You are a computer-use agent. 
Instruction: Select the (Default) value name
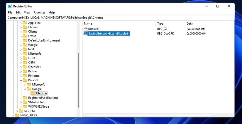(x=94, y=29)
